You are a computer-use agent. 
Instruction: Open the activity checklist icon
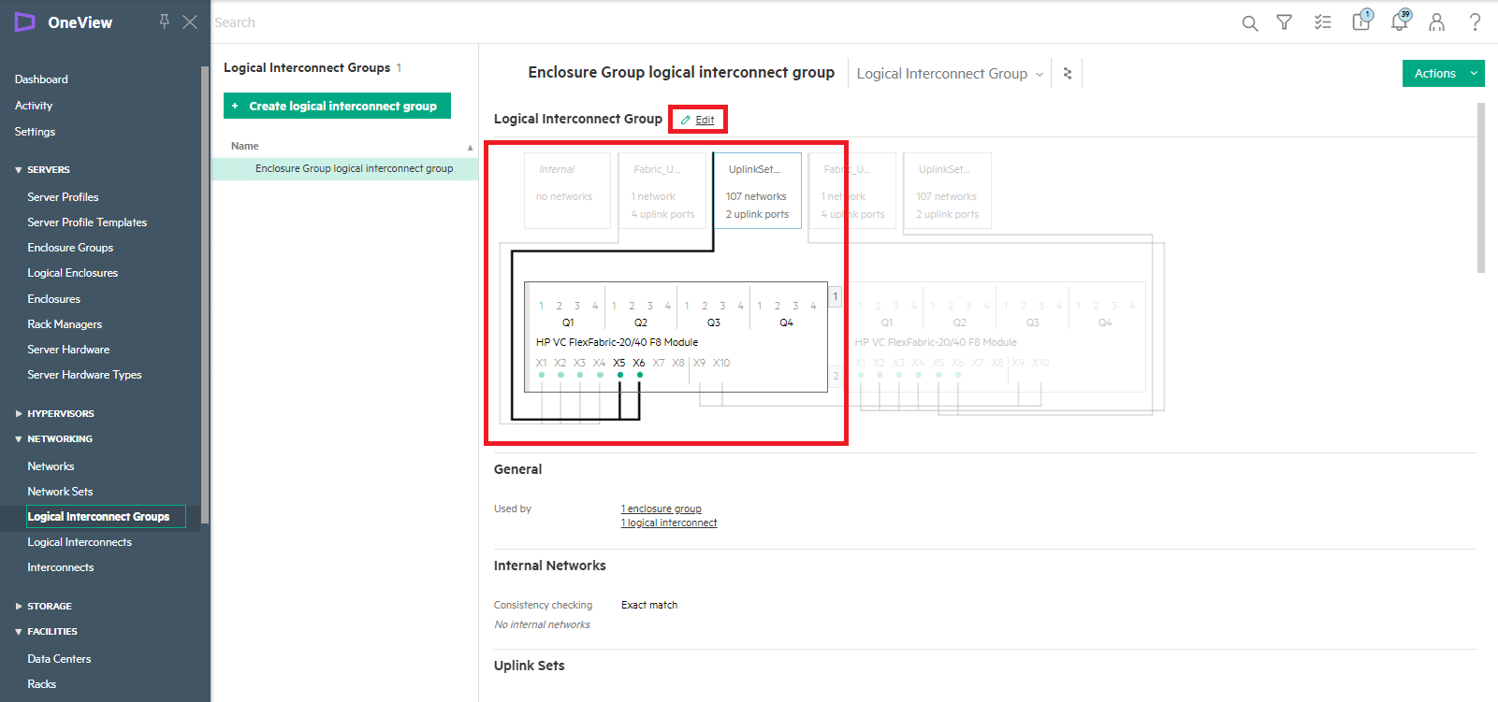coord(1322,22)
